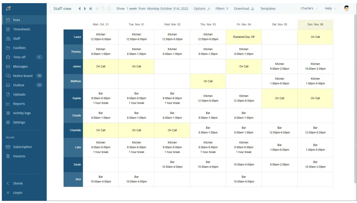The height and width of the screenshot is (203, 357).
Task: Click the user profile avatar
Action: click(x=346, y=8)
